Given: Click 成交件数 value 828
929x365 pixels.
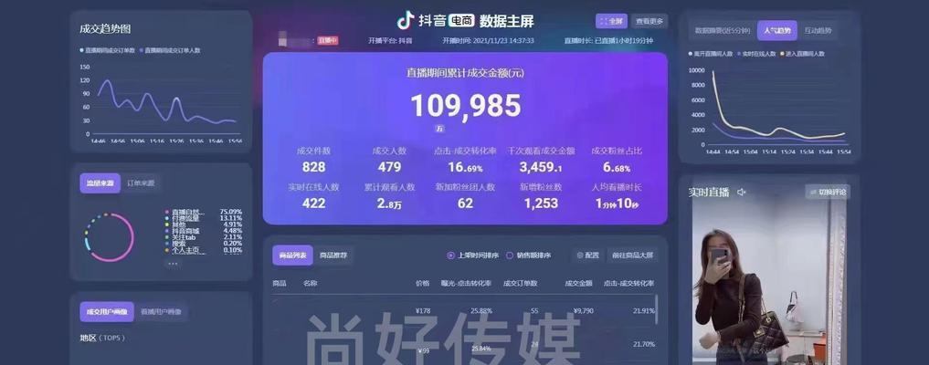Looking at the screenshot, I should click(x=313, y=167).
